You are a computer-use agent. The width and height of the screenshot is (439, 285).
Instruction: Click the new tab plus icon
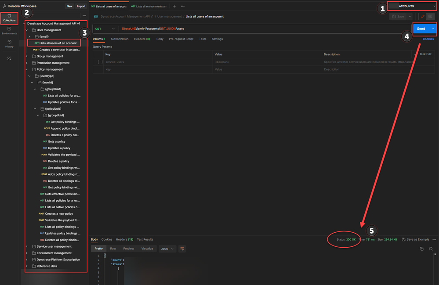174,6
